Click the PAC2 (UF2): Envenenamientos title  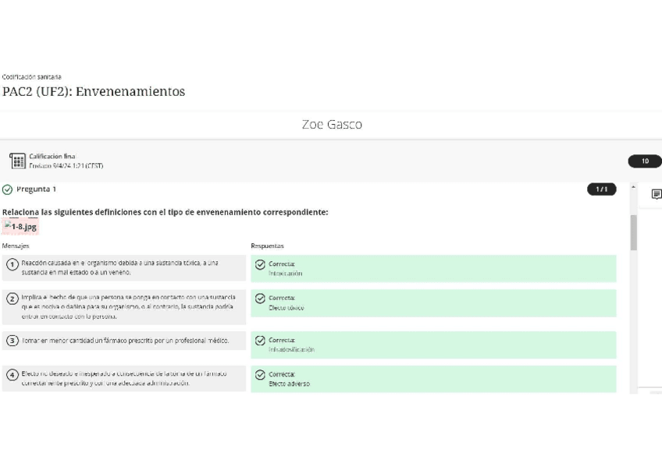94,92
